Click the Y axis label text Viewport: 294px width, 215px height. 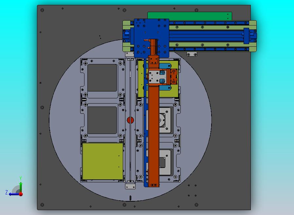[x=21, y=178]
